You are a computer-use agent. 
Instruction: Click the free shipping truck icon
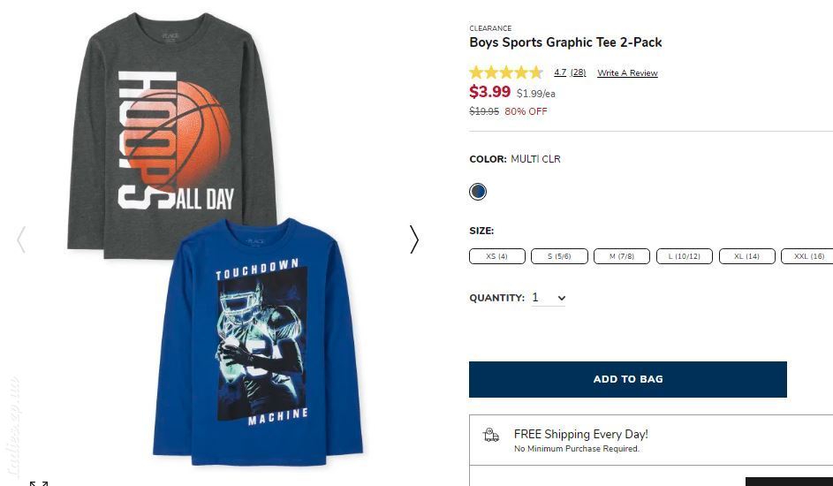point(491,435)
